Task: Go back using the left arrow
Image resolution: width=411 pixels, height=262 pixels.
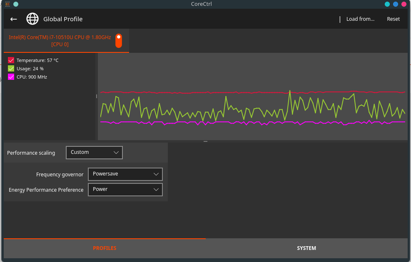Action: tap(13, 19)
